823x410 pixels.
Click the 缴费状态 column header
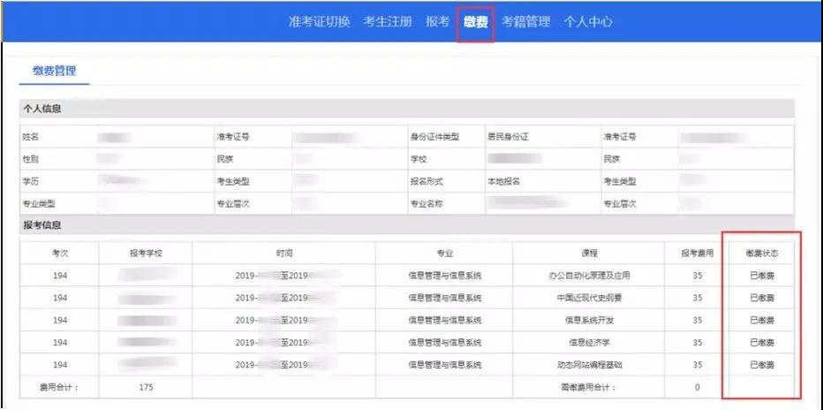point(762,253)
